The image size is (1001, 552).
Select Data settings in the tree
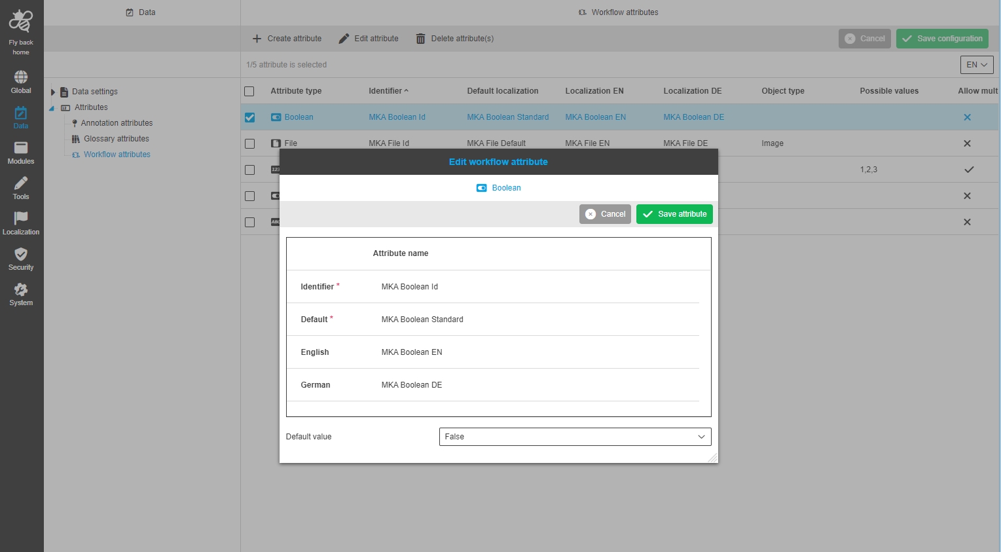[x=95, y=92]
